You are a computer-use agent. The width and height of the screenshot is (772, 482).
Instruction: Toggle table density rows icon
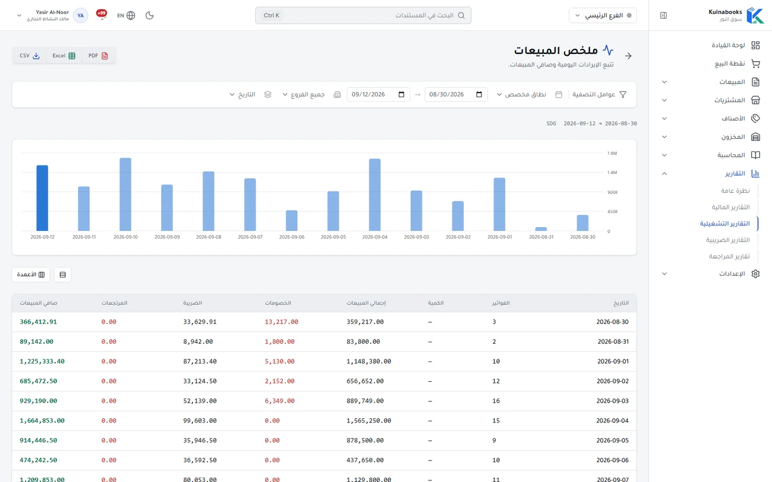tap(63, 275)
